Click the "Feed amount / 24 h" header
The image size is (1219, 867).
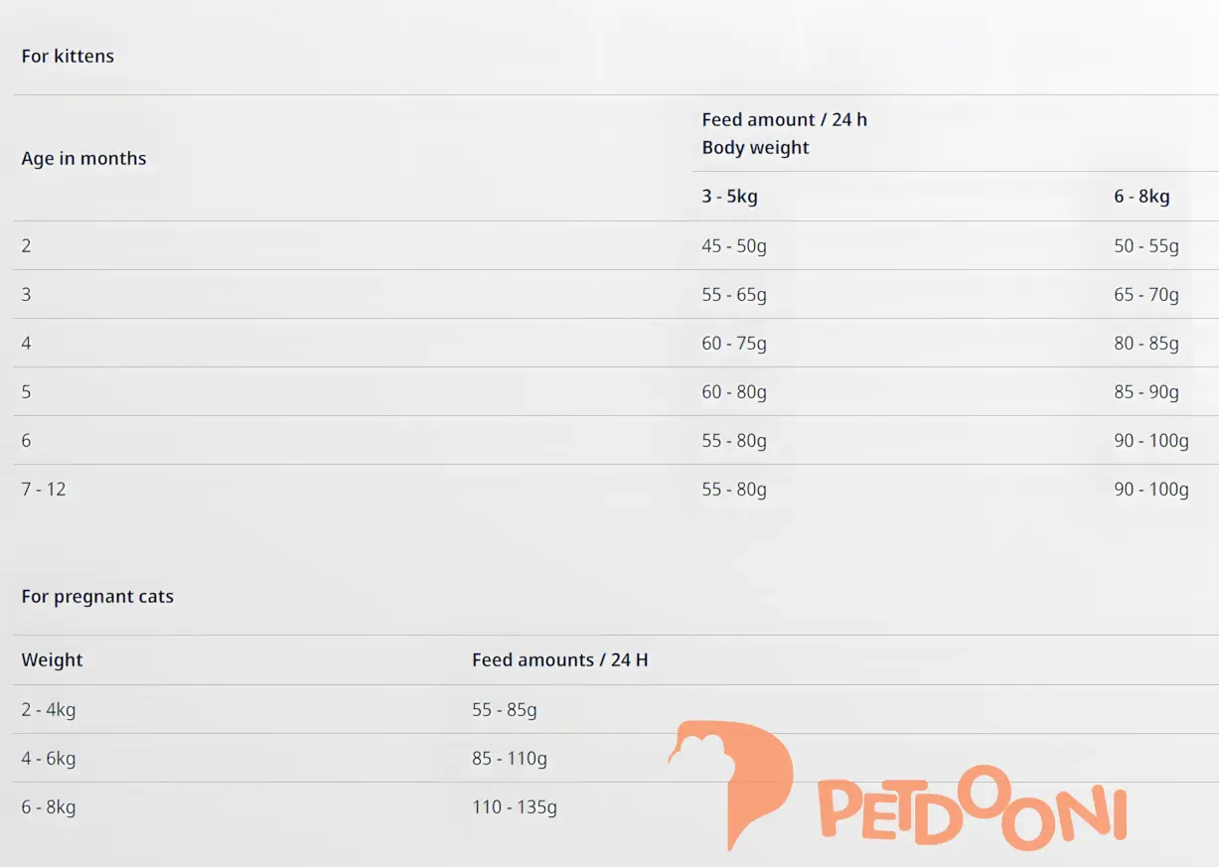click(x=784, y=119)
